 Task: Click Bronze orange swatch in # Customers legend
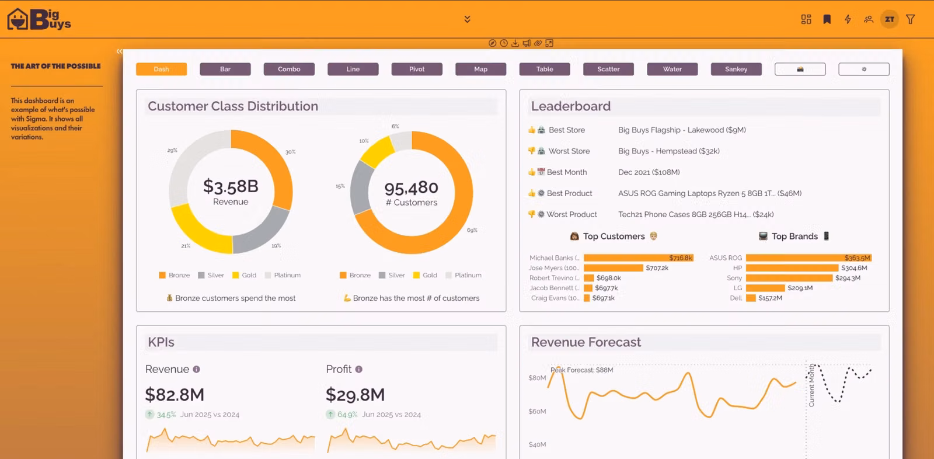pos(343,275)
